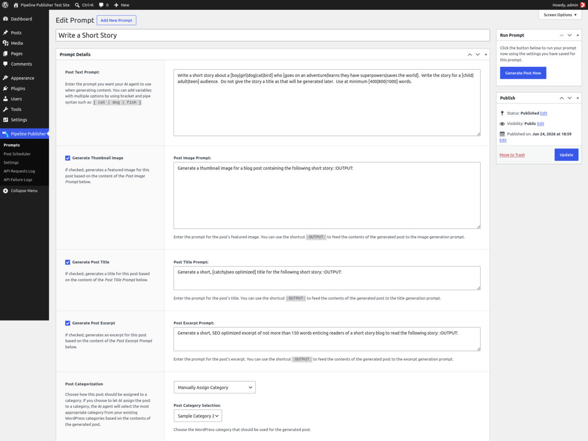Image resolution: width=588 pixels, height=441 pixels.
Task: Click Generate Post Now button
Action: point(523,73)
